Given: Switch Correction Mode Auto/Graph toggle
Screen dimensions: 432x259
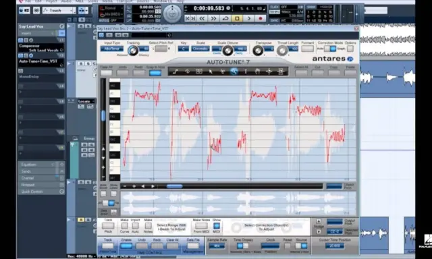Looking at the screenshot, I should coord(330,49).
